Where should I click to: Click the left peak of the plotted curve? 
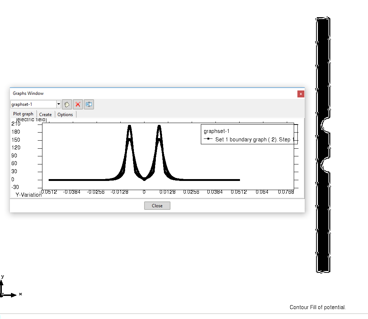[129, 127]
